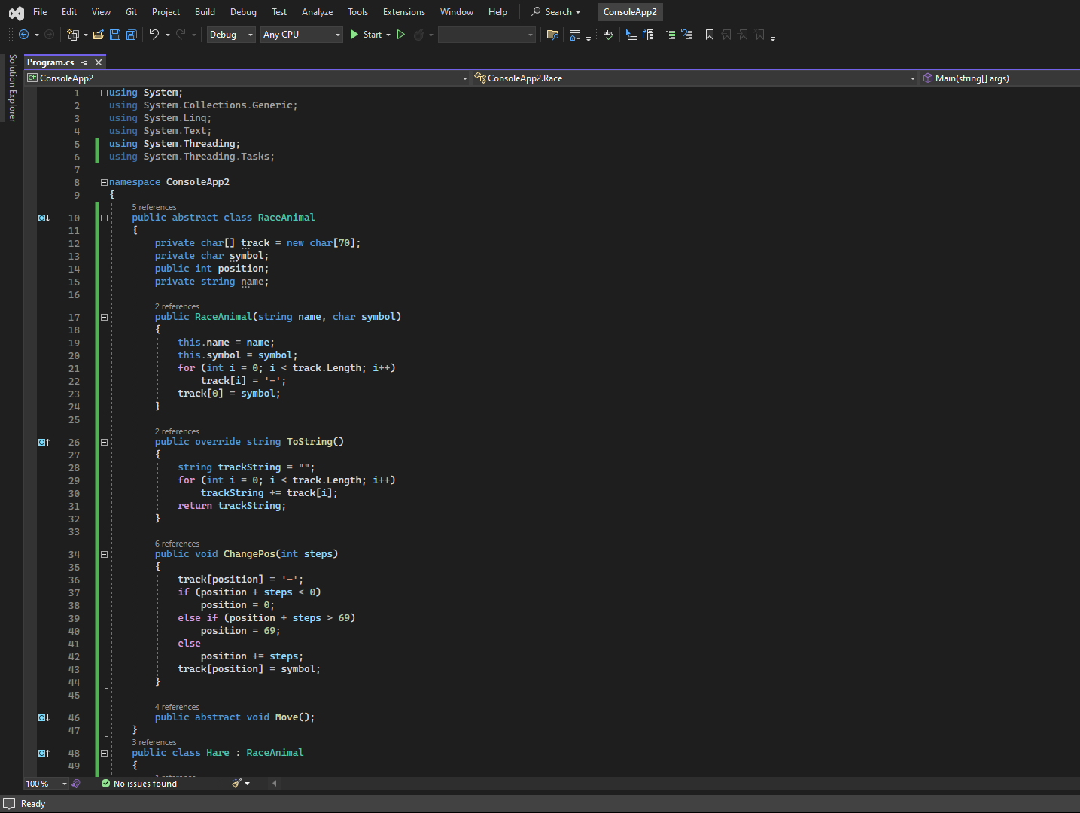
Task: Click the status bar notification icon beside Ready
Action: point(9,804)
